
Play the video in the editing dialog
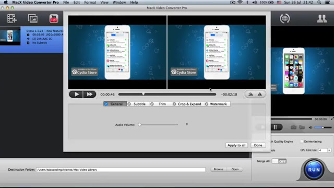[76, 94]
